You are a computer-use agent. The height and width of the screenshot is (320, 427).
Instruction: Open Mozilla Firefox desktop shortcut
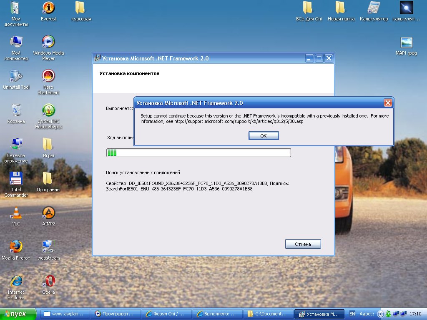pyautogui.click(x=16, y=247)
